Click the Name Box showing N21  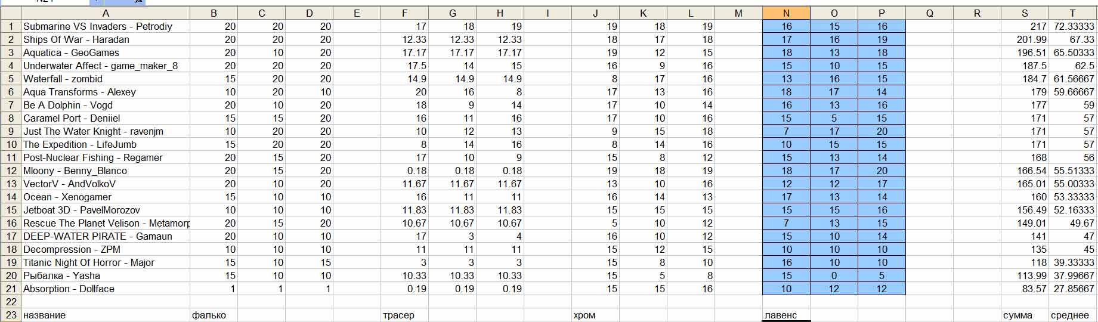click(x=45, y=2)
